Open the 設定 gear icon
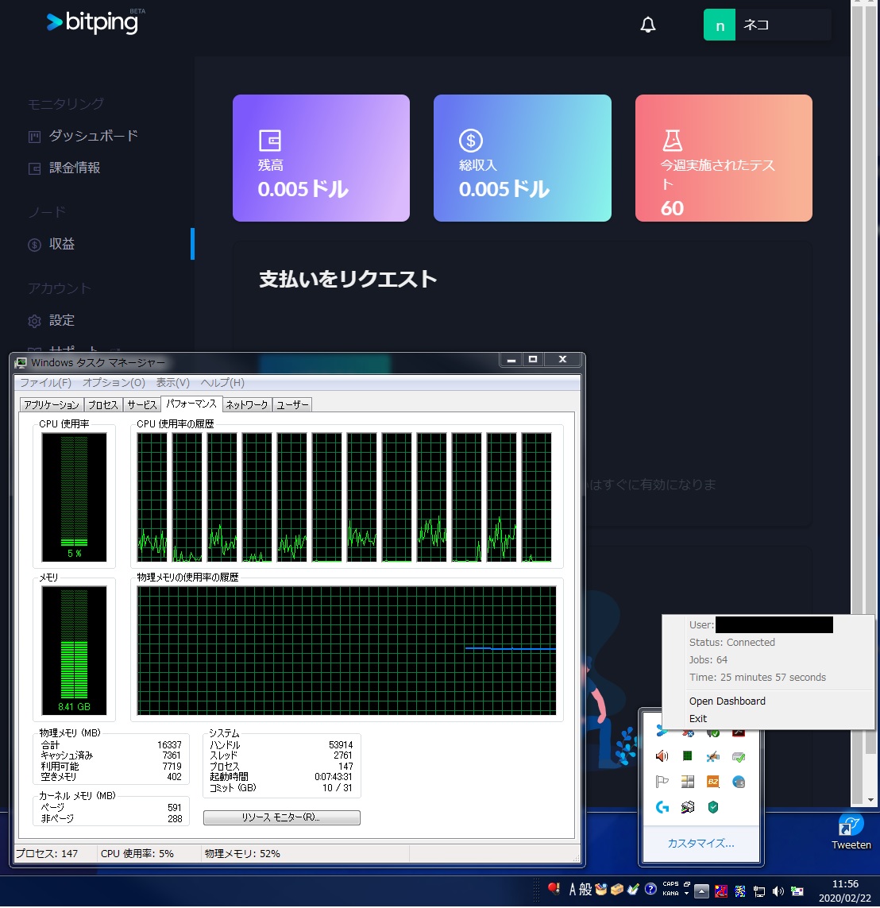Image resolution: width=880 pixels, height=908 pixels. coord(34,320)
